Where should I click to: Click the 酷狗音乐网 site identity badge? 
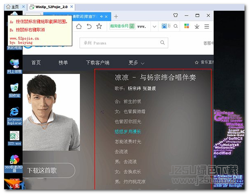(x=122, y=26)
